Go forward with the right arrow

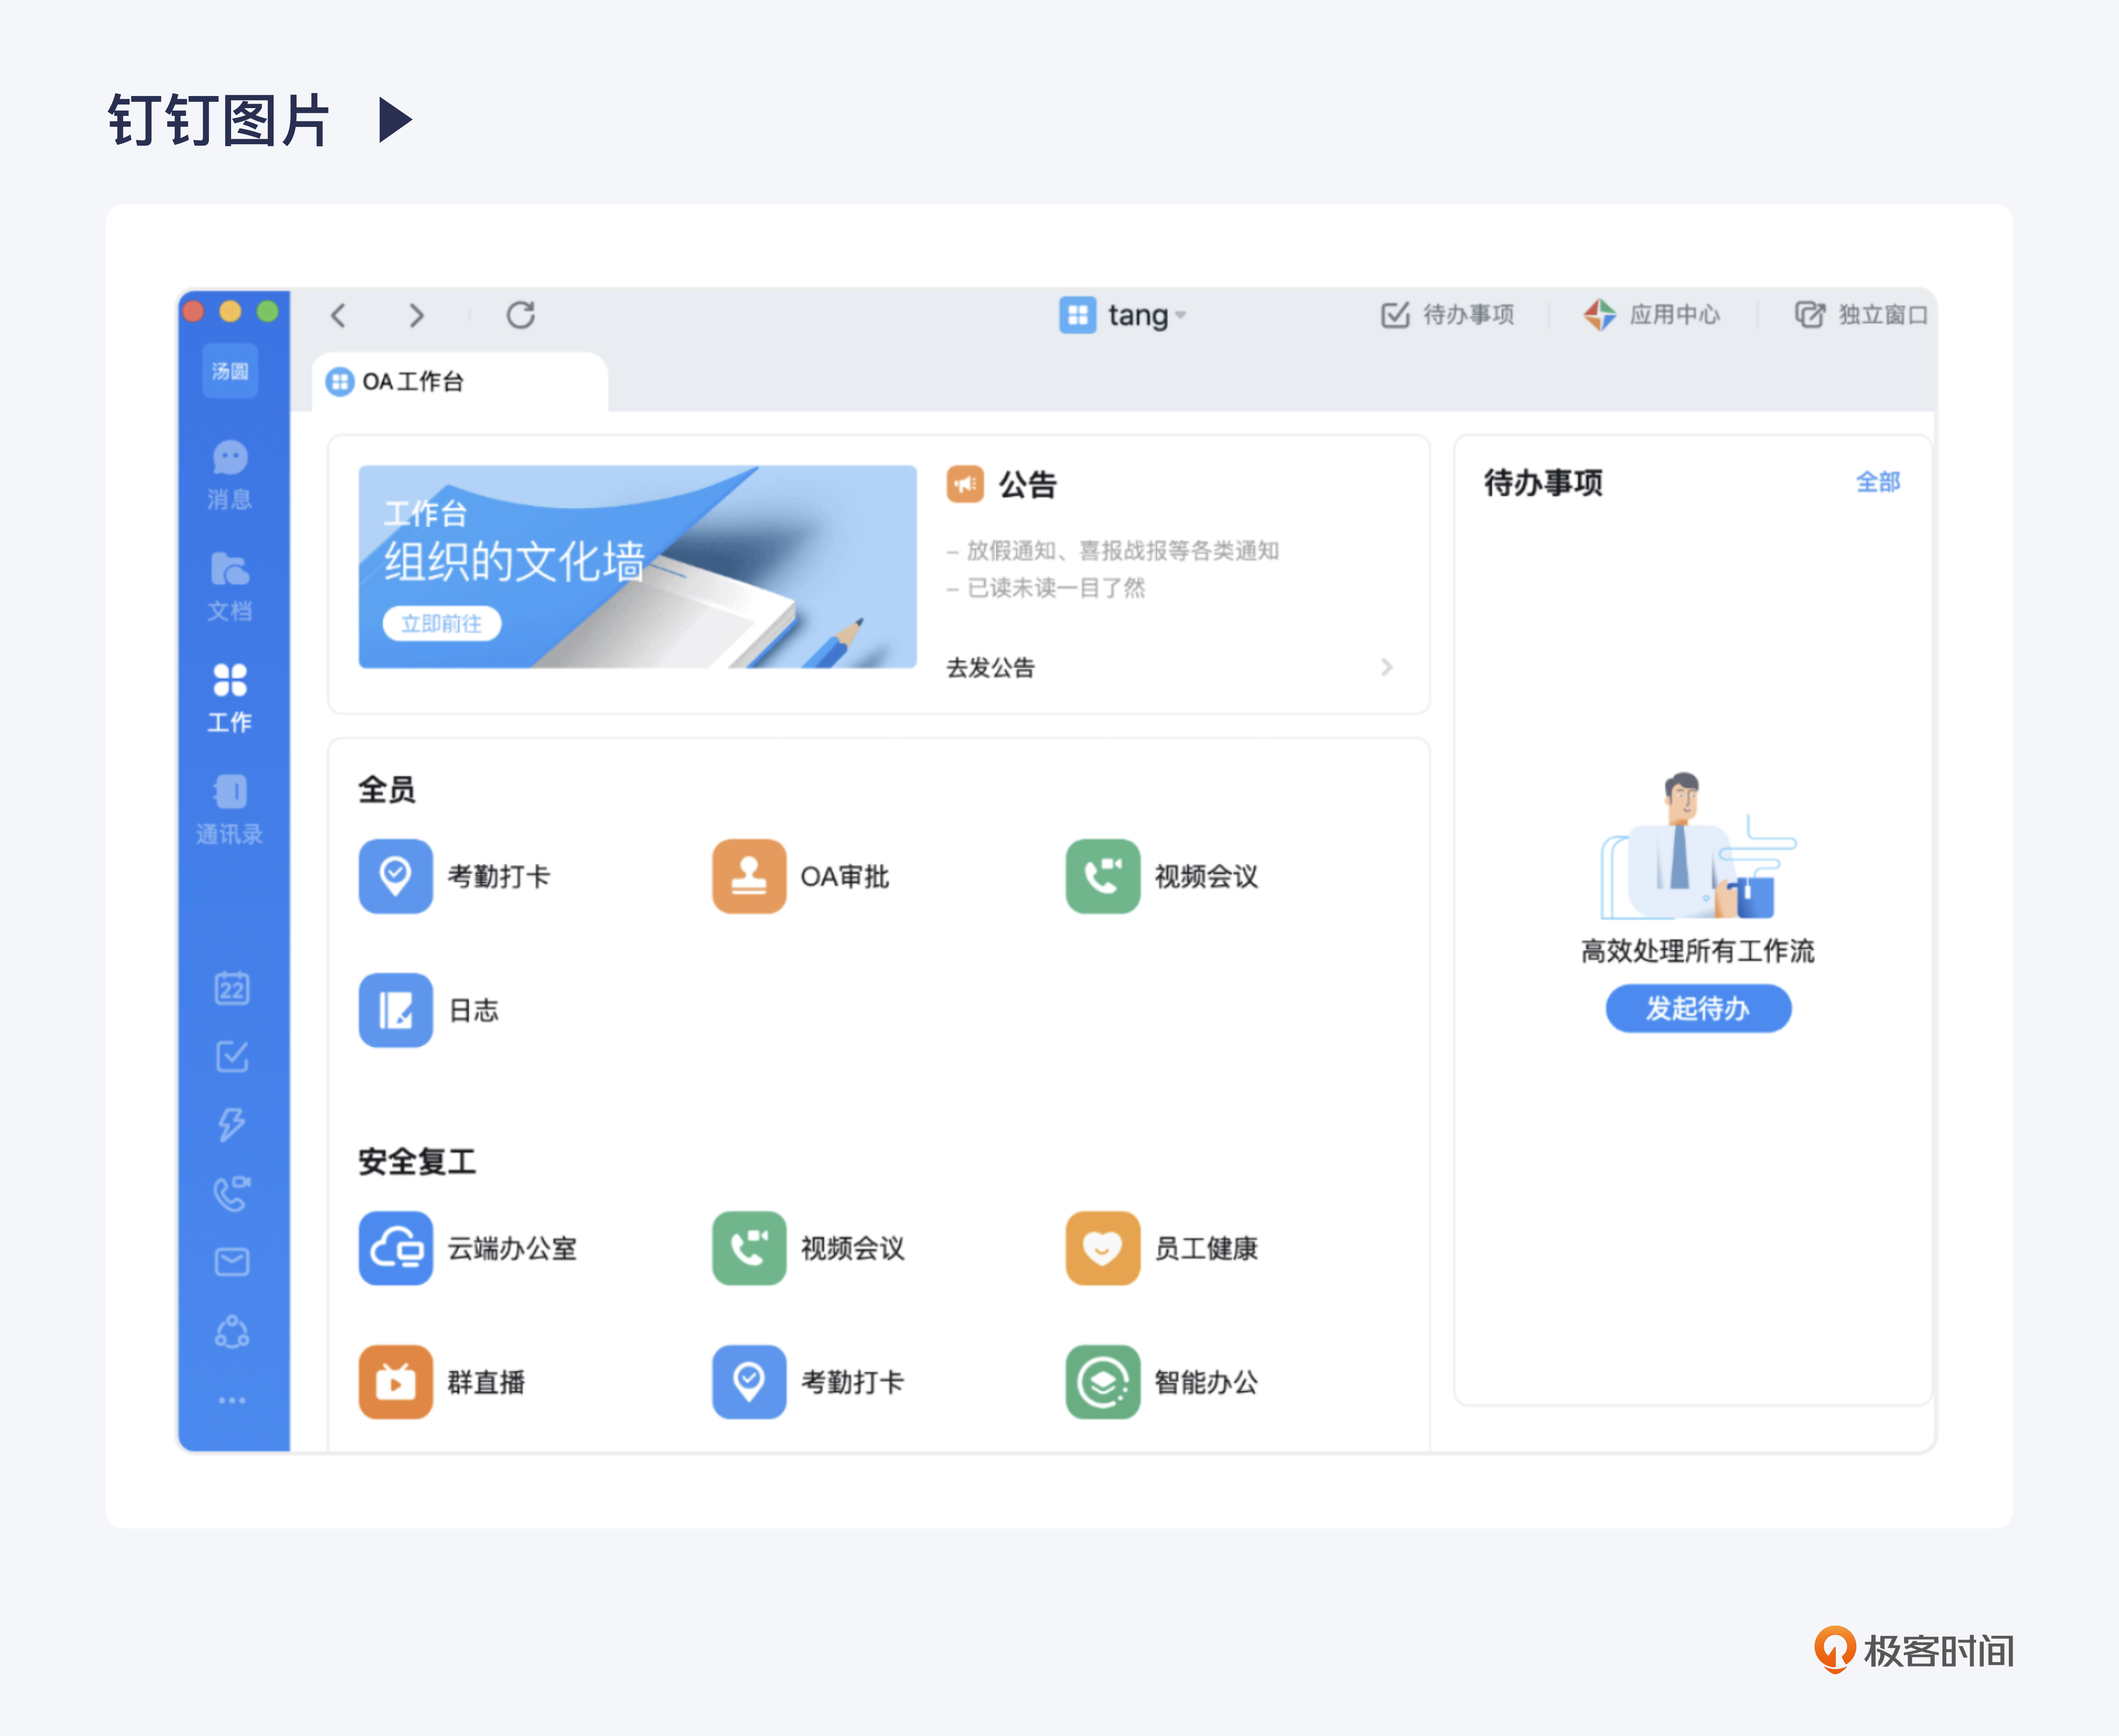click(x=417, y=316)
